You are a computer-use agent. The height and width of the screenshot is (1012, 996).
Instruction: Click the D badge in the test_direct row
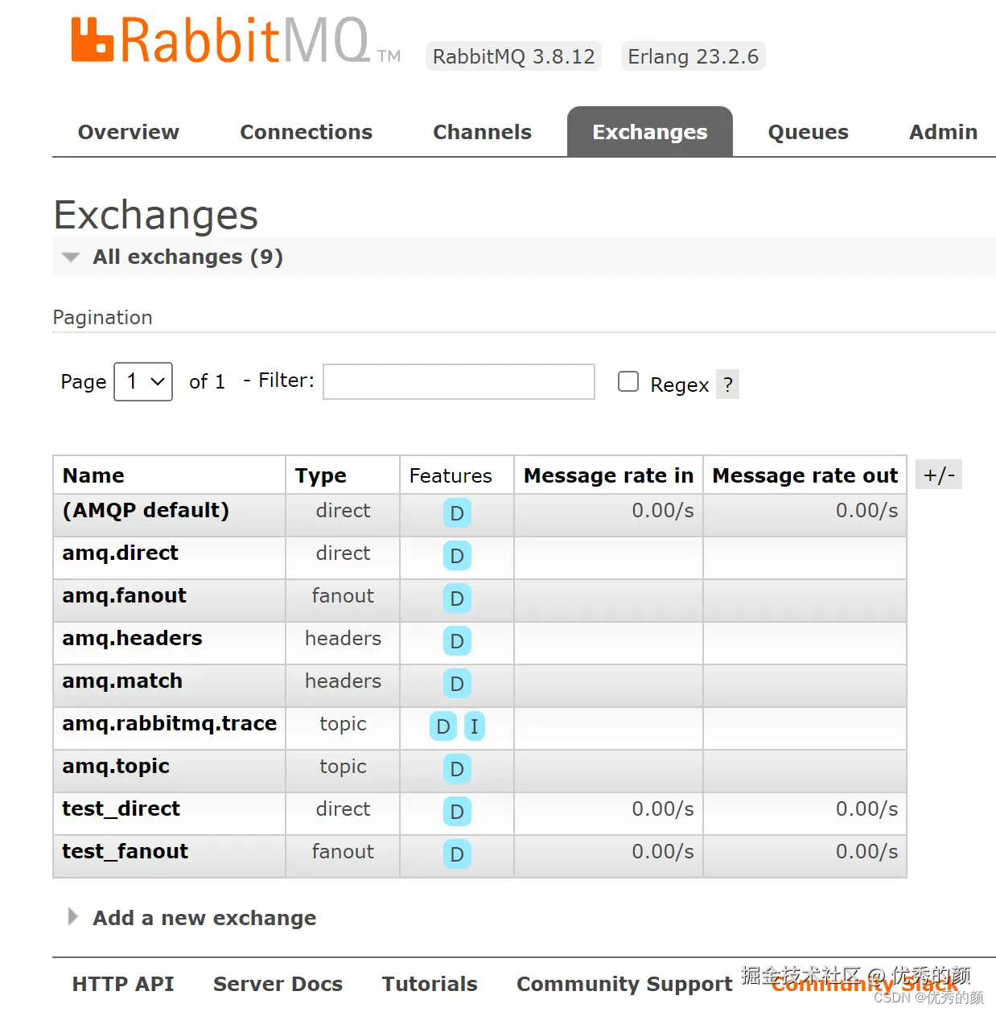457,812
